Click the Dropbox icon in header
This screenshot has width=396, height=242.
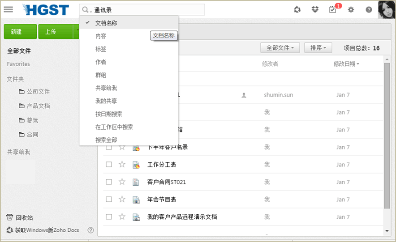[x=315, y=9]
